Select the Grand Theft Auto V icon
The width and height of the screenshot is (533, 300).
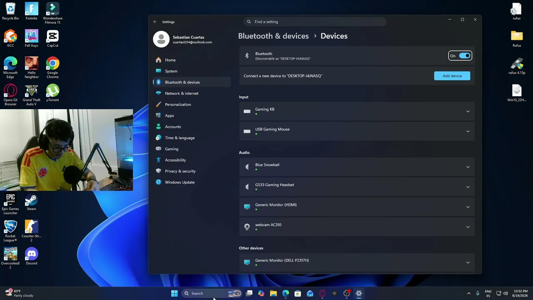click(x=31, y=95)
